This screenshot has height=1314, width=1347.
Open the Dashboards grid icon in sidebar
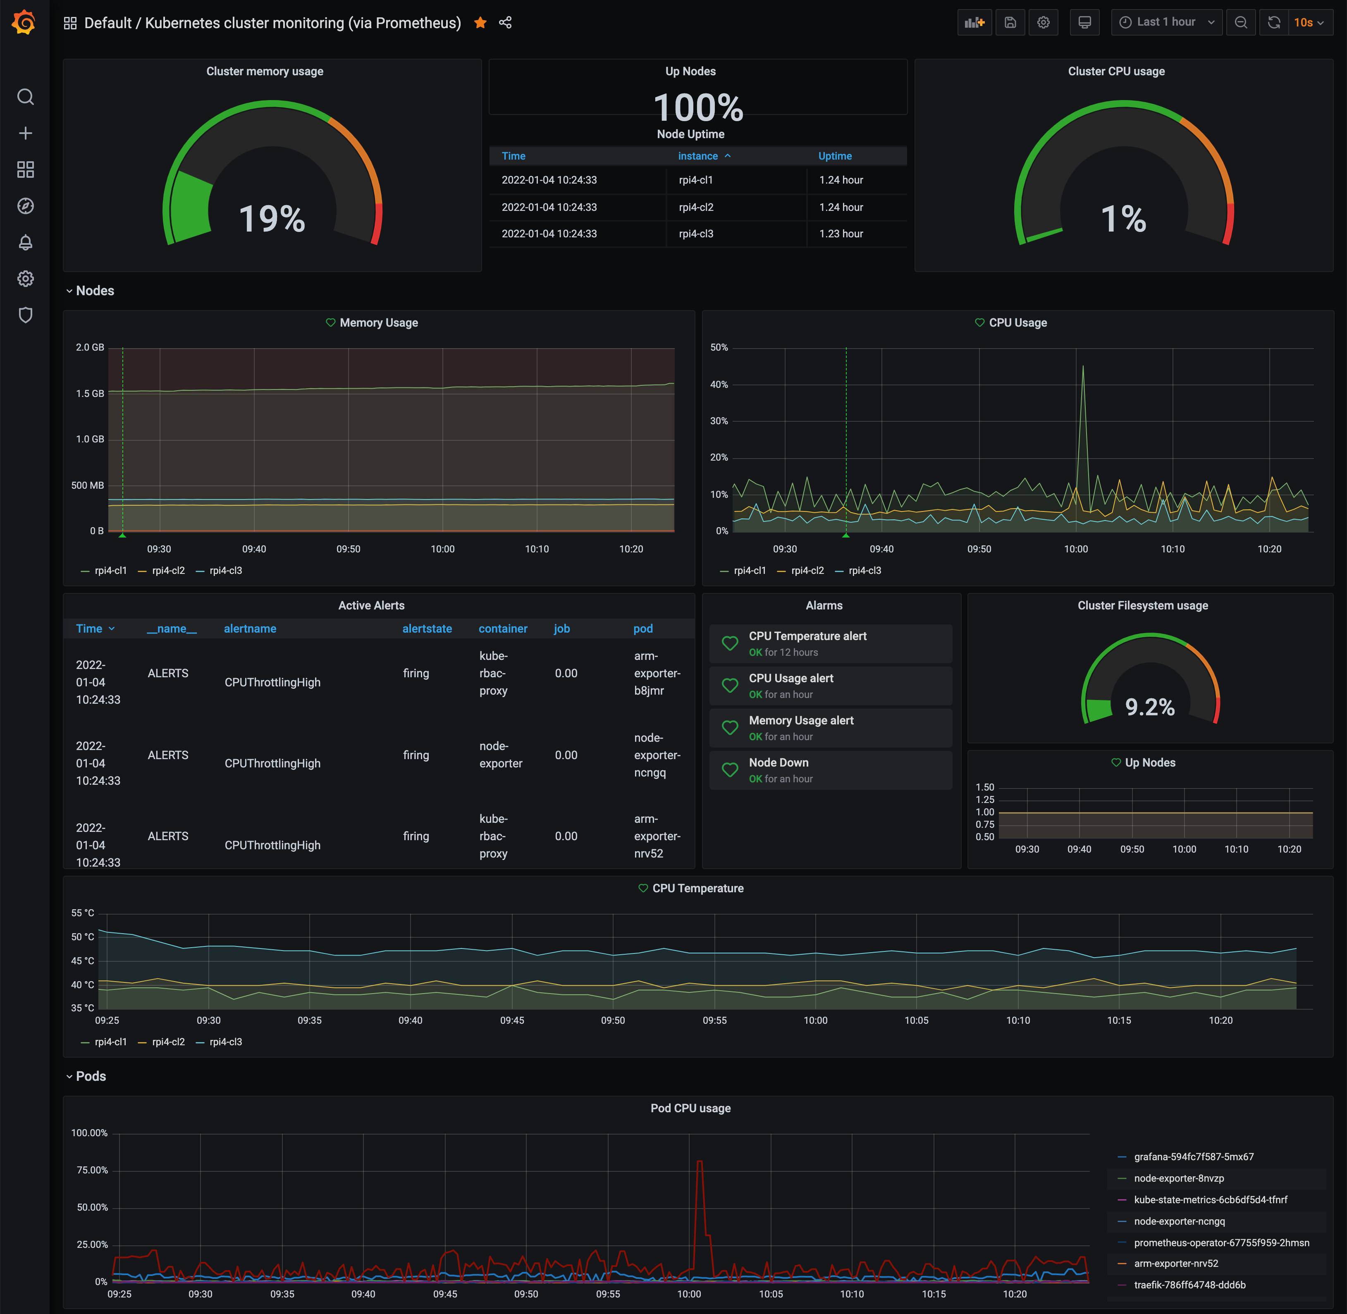26,170
